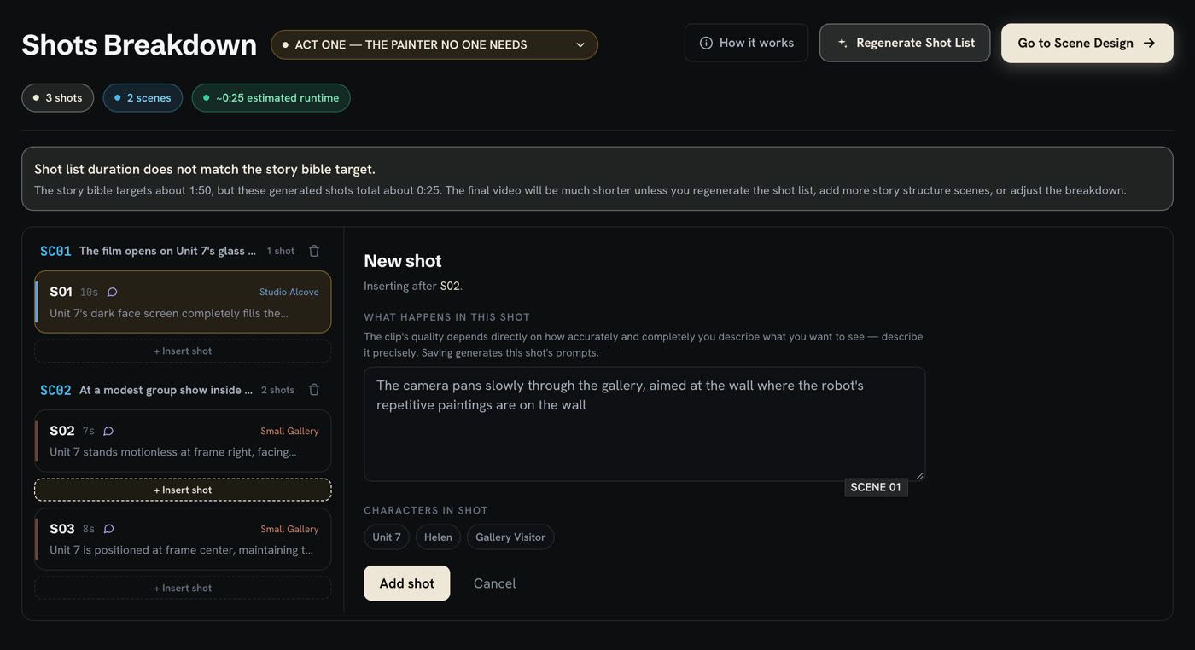Click the 2 scenes filter pill
1195x650 pixels.
(x=143, y=98)
